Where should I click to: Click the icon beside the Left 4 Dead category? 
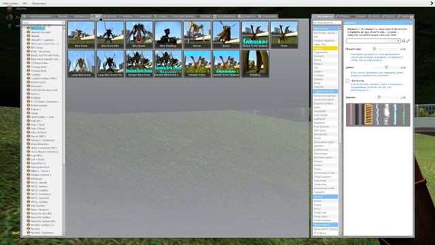[x=29, y=159]
